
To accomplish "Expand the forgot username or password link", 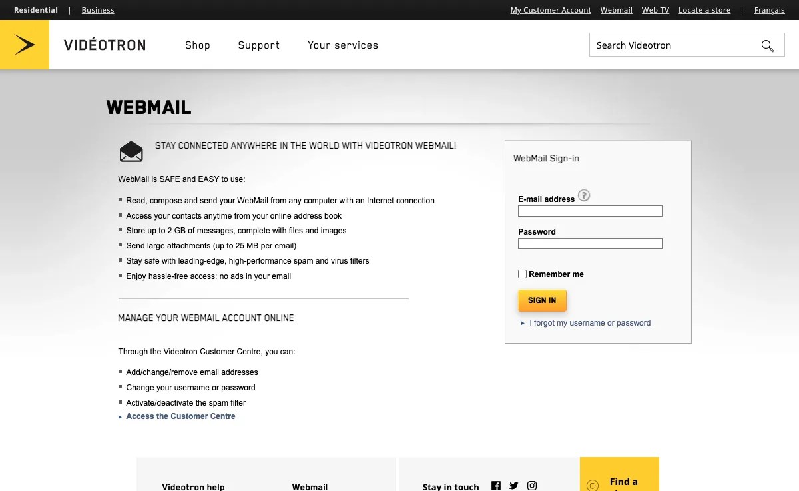I will click(x=589, y=323).
